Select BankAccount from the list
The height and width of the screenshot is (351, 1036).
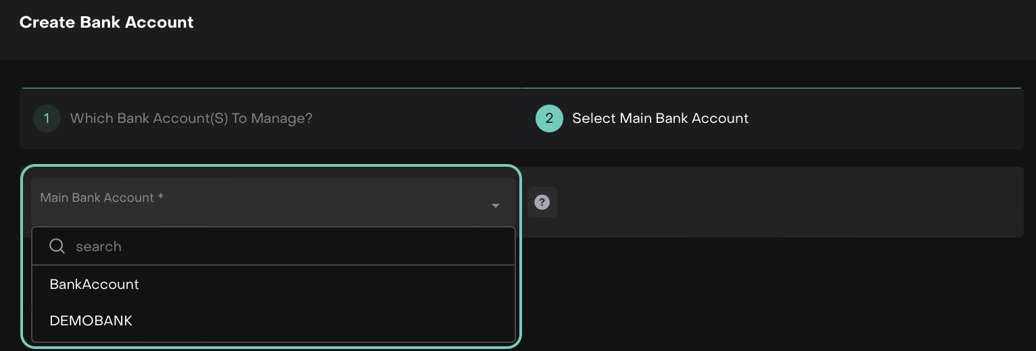point(95,285)
